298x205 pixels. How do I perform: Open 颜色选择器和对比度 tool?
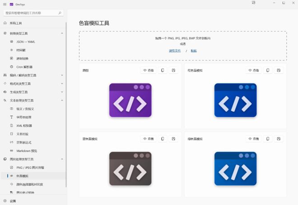[33, 184]
